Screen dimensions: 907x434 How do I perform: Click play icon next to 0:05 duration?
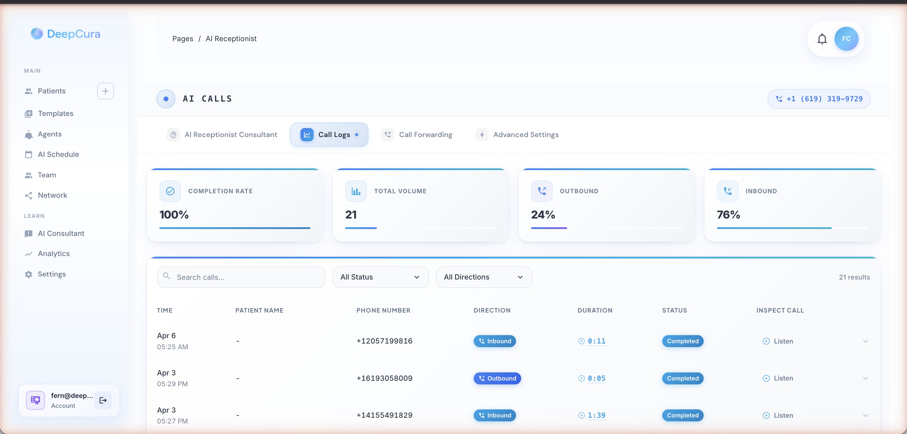(581, 378)
